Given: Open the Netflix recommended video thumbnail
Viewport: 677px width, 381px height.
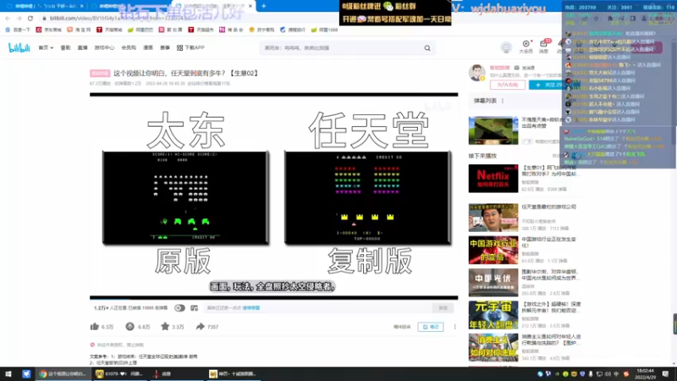Looking at the screenshot, I should click(x=493, y=179).
